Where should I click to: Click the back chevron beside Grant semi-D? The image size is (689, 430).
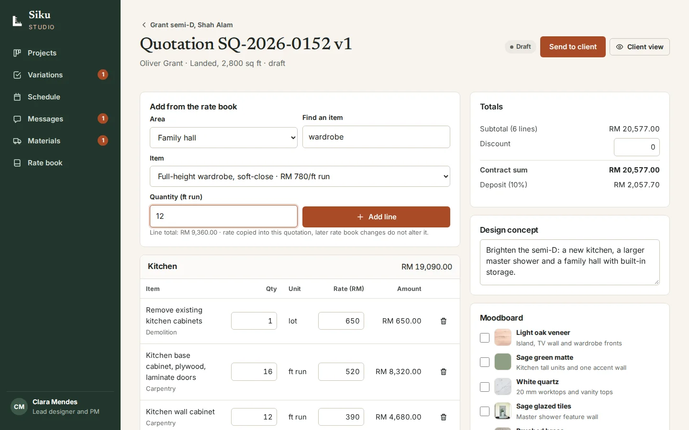144,25
